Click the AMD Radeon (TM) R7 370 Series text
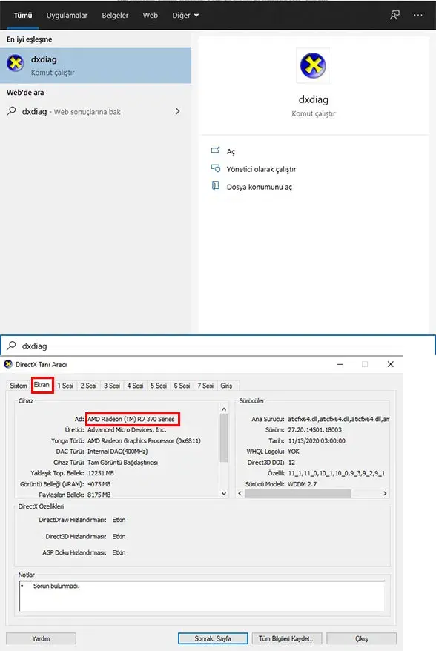436x651 pixels. pyautogui.click(x=131, y=419)
